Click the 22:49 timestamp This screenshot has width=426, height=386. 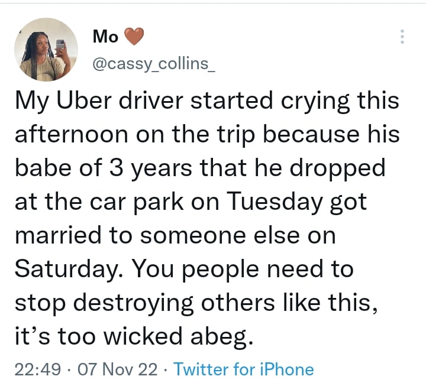tap(37, 369)
